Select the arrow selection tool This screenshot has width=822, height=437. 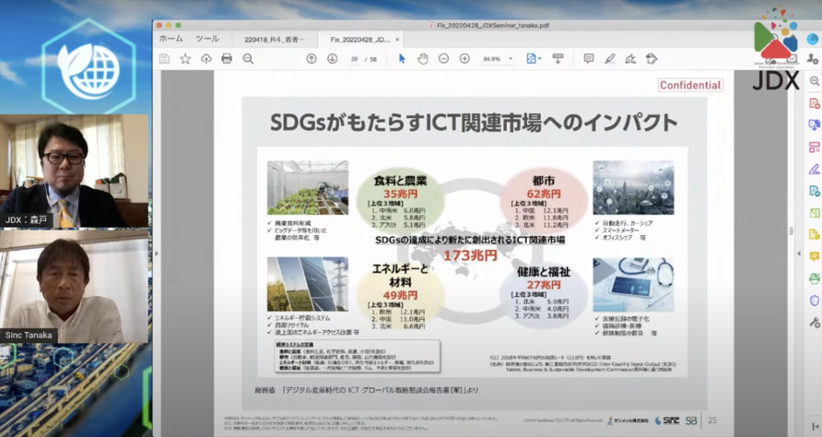(x=402, y=59)
